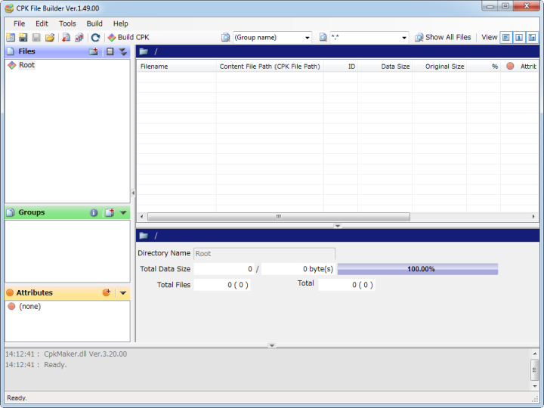544x408 pixels.
Task: Click the Data Size column header
Action: 385,66
